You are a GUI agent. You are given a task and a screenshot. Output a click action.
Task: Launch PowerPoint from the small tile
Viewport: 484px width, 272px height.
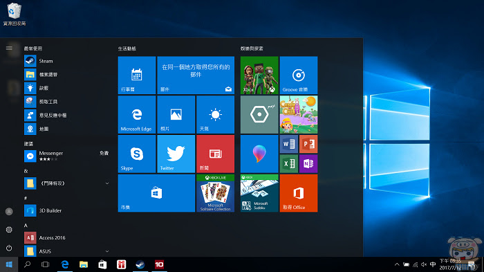coord(308,144)
